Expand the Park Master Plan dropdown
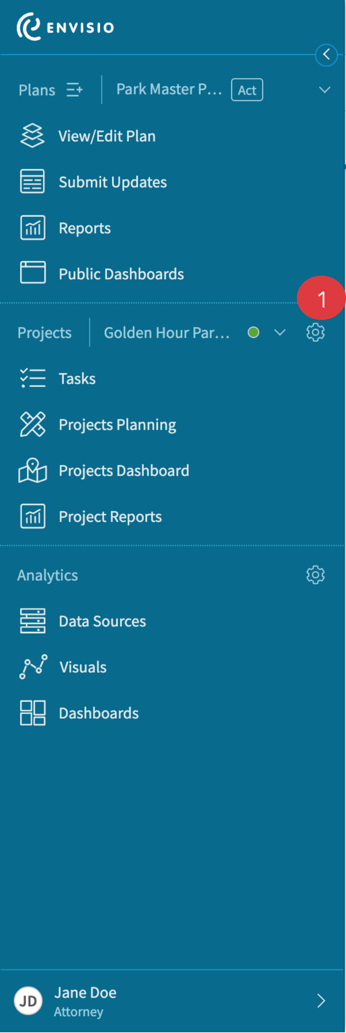346x1033 pixels. click(325, 89)
